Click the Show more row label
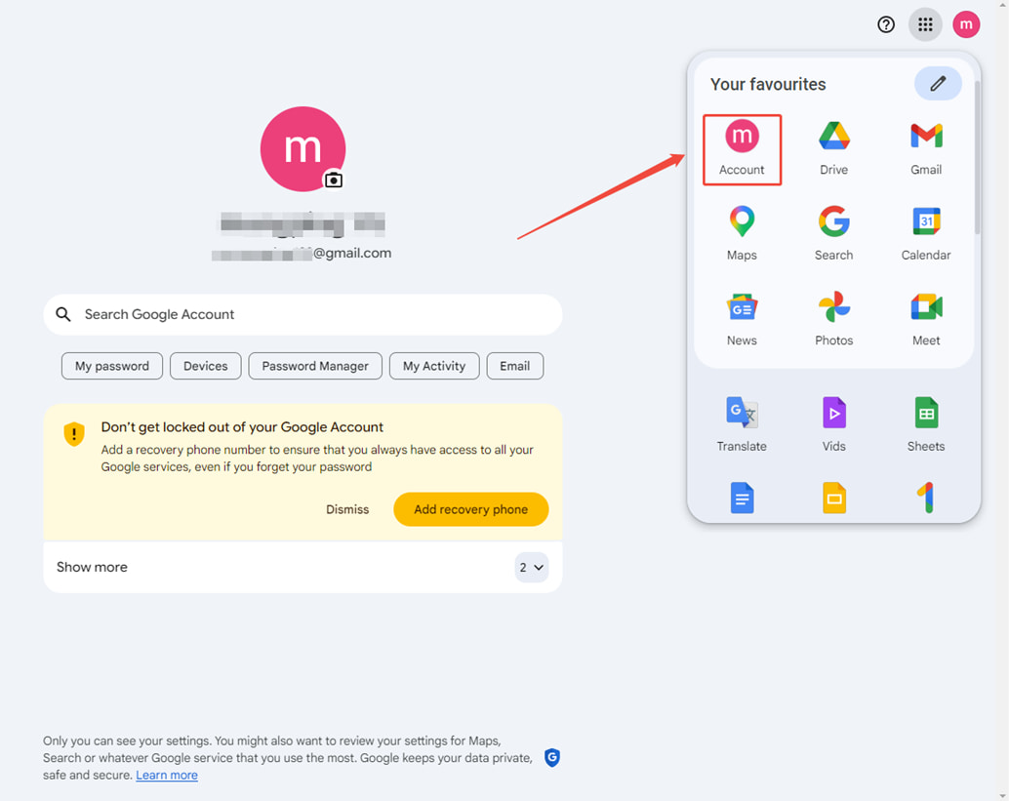The image size is (1009, 801). 92,567
